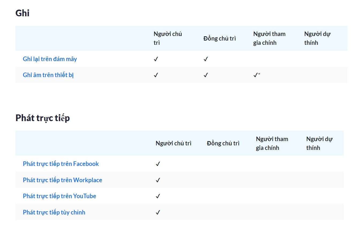The width and height of the screenshot is (358, 235).
Task: Click co-host checkmark for "Ghi âm trên thiết bị"
Action: tap(206, 75)
